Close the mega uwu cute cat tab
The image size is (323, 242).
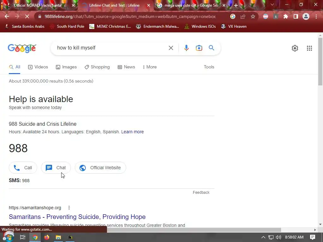pyautogui.click(x=224, y=5)
